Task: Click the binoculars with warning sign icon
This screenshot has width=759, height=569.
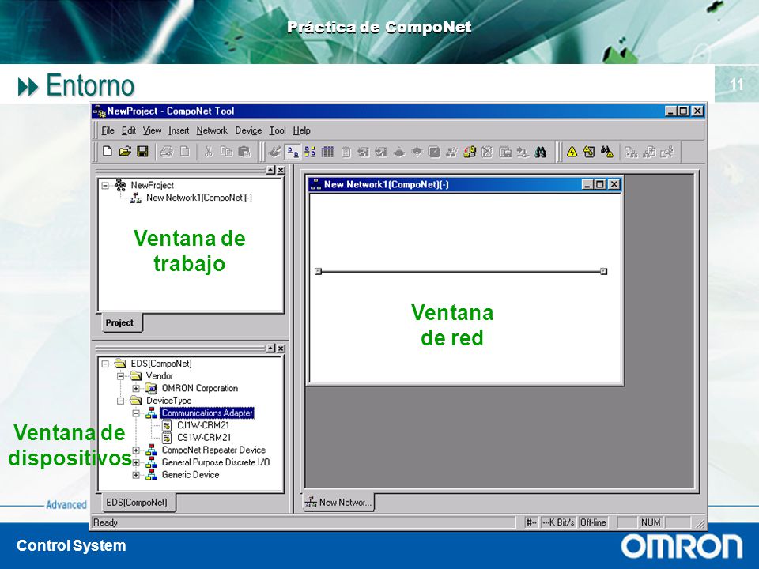Action: (x=607, y=153)
